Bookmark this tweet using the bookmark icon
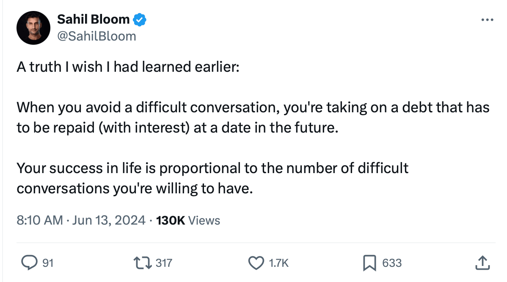Viewport: 507px width, 282px height. coord(370,263)
